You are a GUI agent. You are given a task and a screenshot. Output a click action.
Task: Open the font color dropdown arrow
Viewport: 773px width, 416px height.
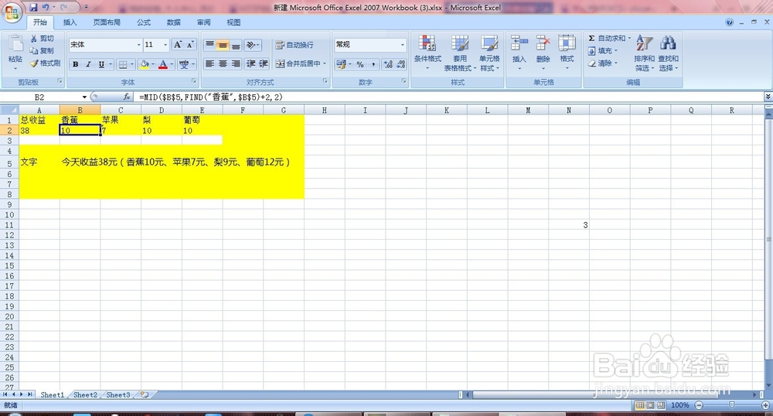(172, 64)
